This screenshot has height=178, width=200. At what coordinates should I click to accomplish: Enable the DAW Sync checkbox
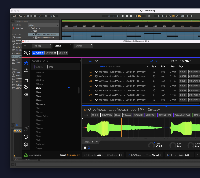[129, 155]
